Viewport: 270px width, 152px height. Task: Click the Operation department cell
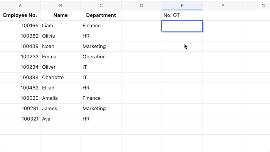(x=101, y=57)
